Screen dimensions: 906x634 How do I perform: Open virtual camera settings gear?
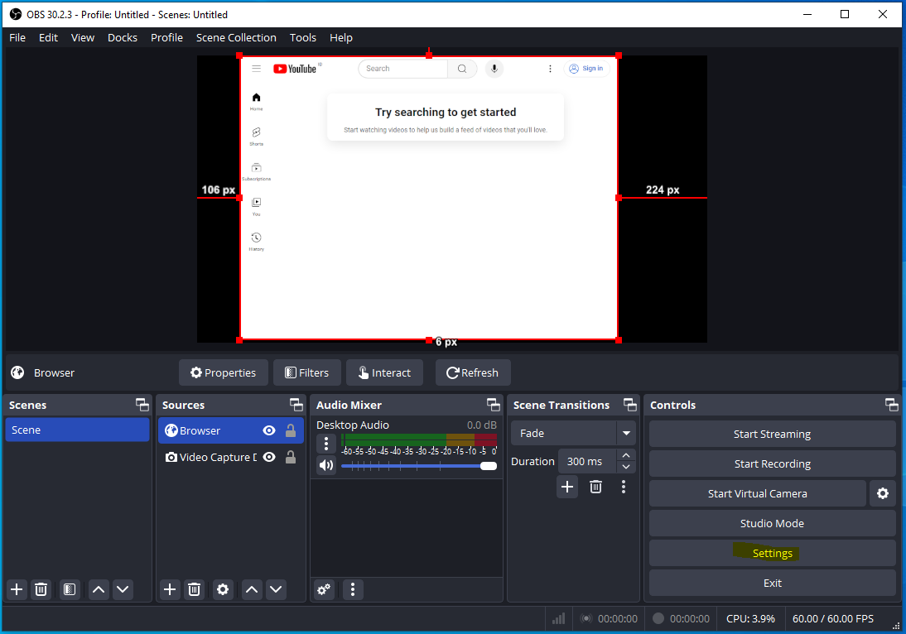(x=883, y=493)
